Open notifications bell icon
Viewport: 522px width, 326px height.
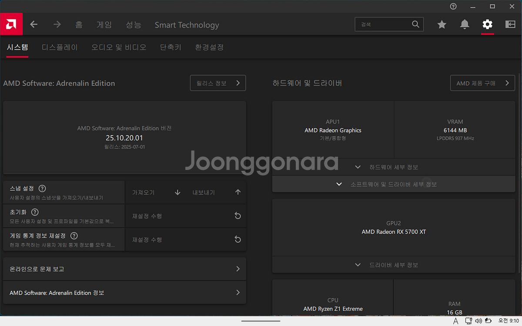[465, 25]
